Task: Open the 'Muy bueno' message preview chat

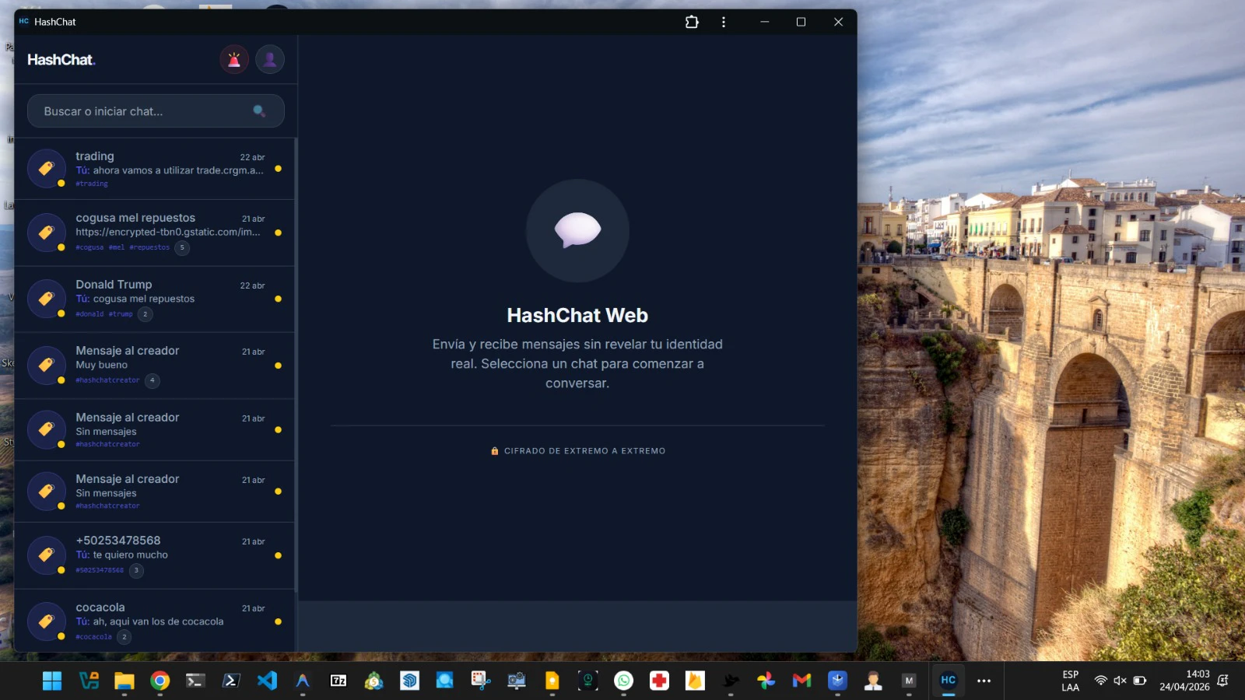Action: click(x=102, y=365)
